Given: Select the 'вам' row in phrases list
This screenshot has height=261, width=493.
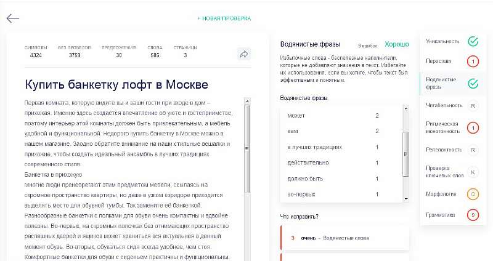Looking at the screenshot, I should 341,131.
